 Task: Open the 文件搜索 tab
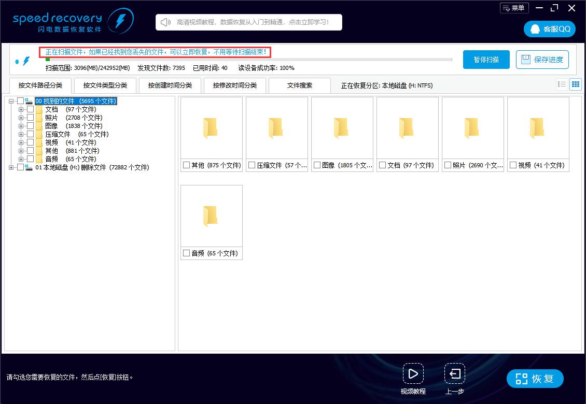[x=299, y=85]
